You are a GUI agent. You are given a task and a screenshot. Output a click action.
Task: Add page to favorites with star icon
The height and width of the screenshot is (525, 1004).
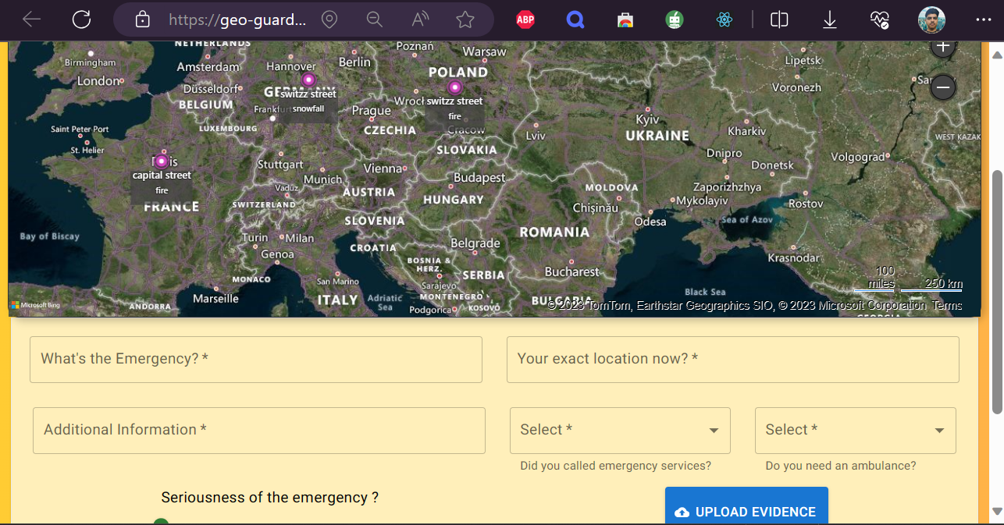tap(465, 20)
